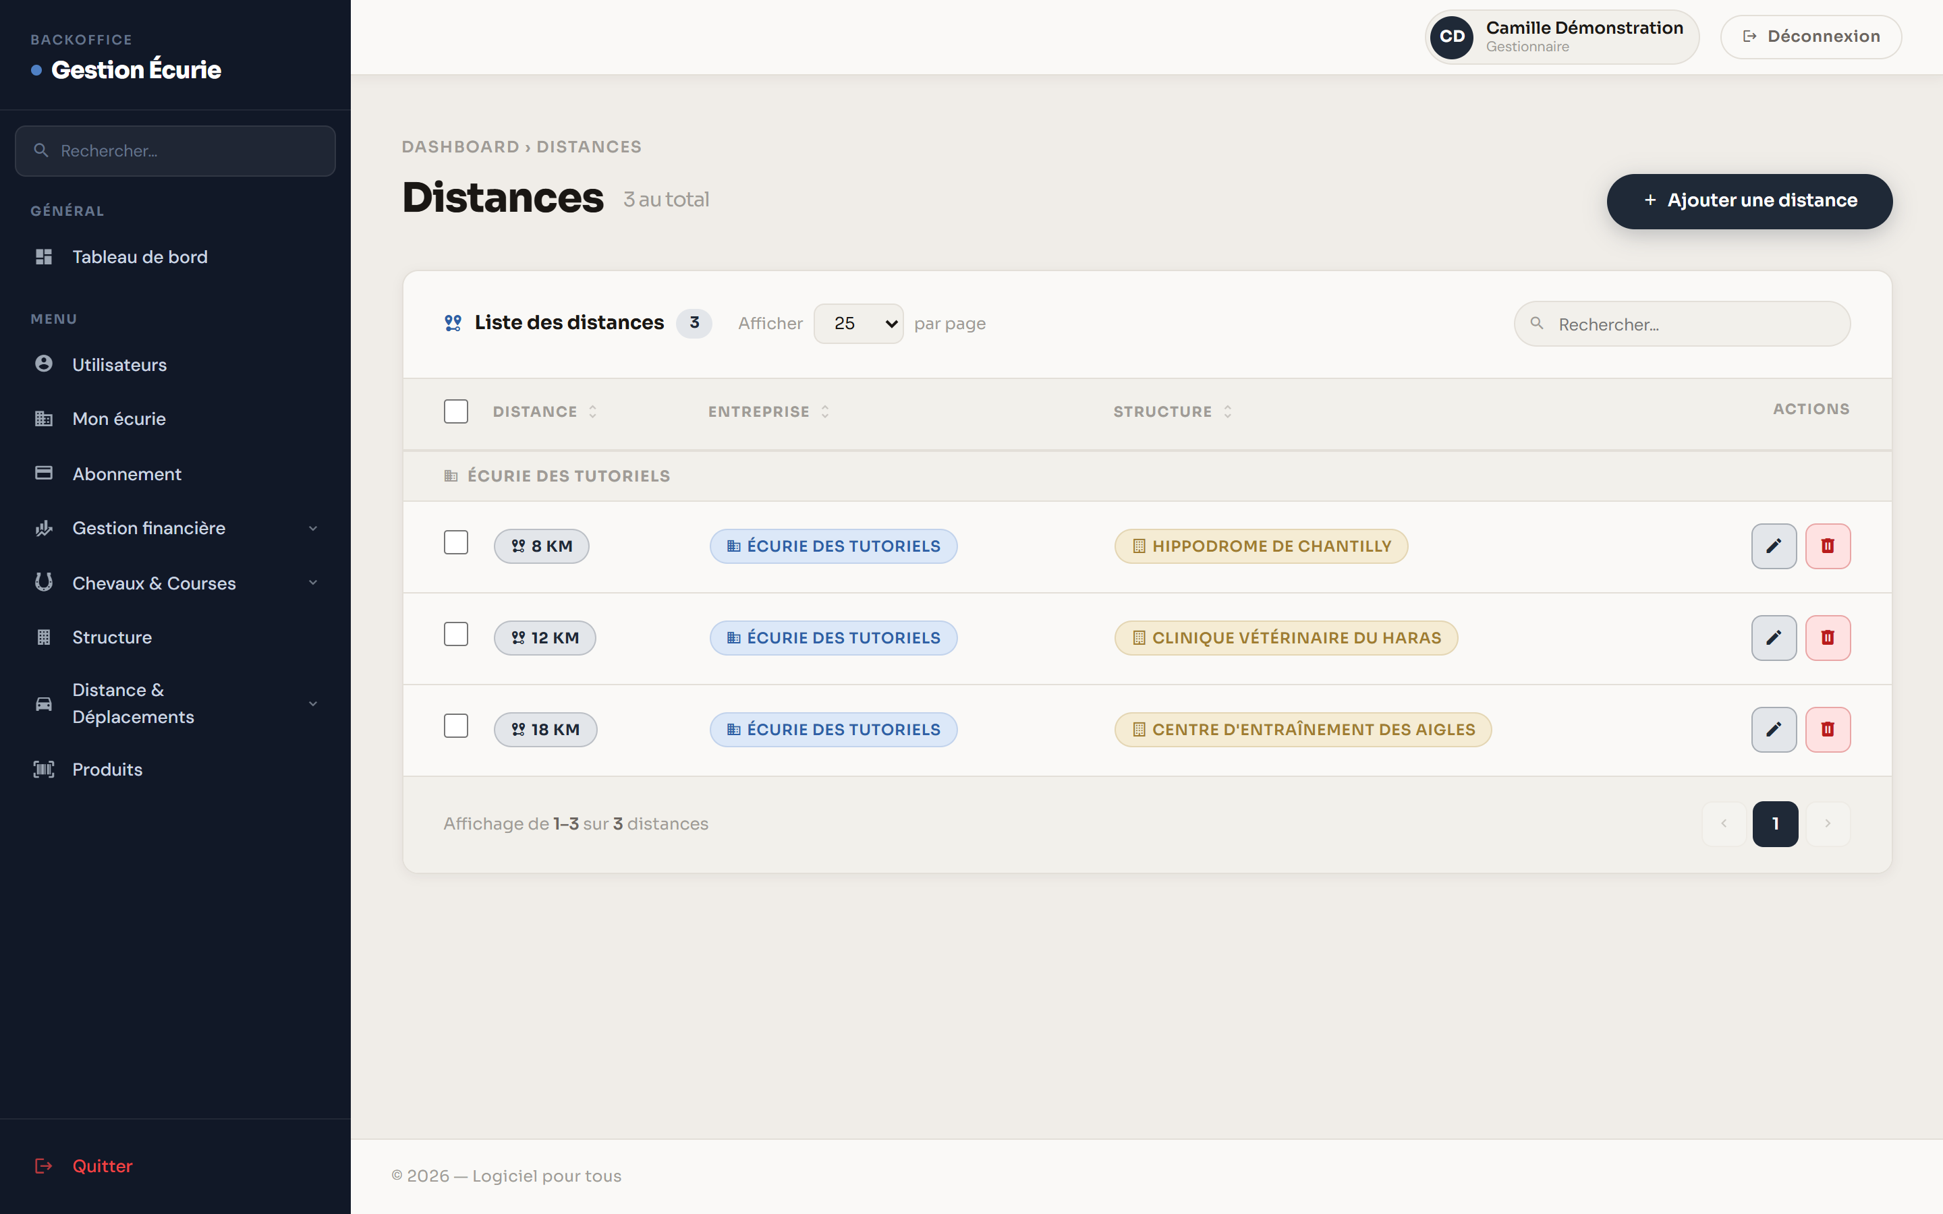
Task: Open Abonnement menu item
Action: [175, 473]
